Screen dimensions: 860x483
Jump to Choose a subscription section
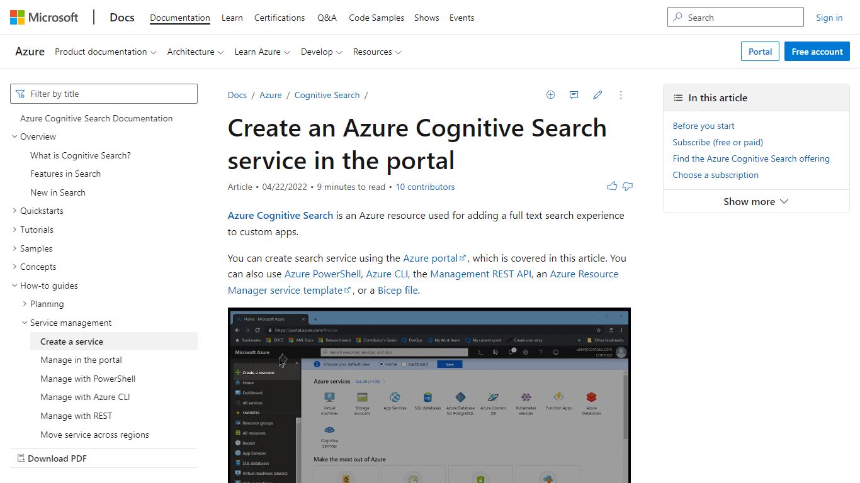(715, 175)
